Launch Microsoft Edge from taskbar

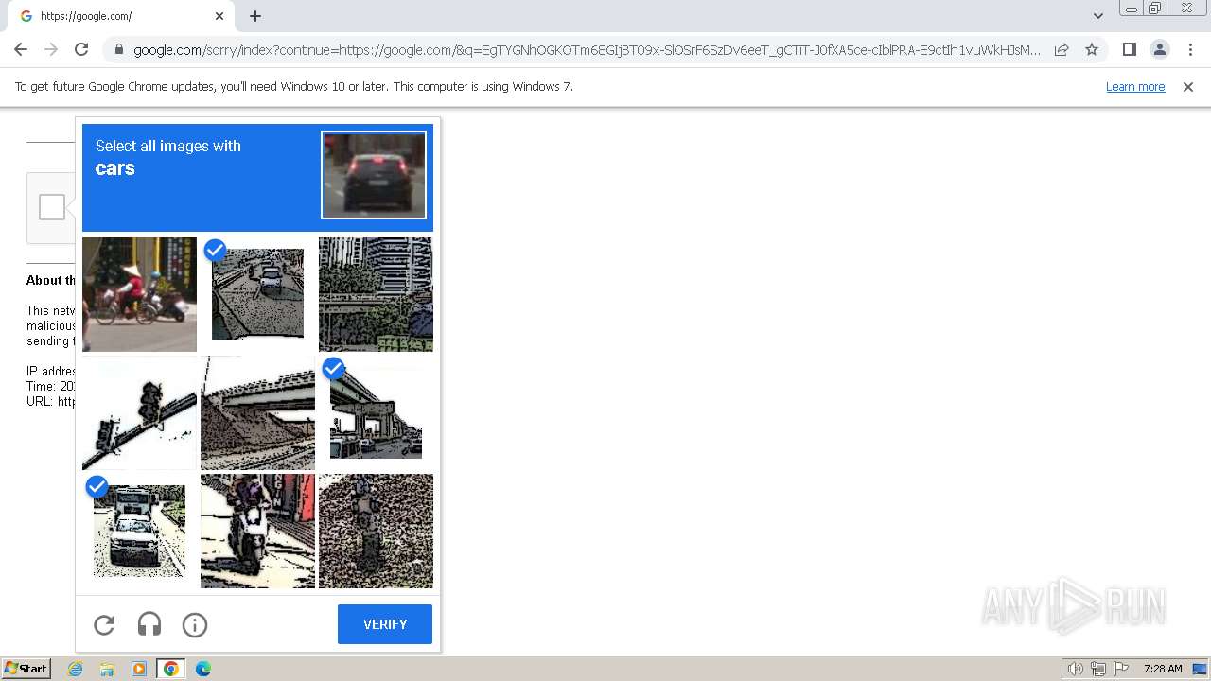pyautogui.click(x=203, y=669)
